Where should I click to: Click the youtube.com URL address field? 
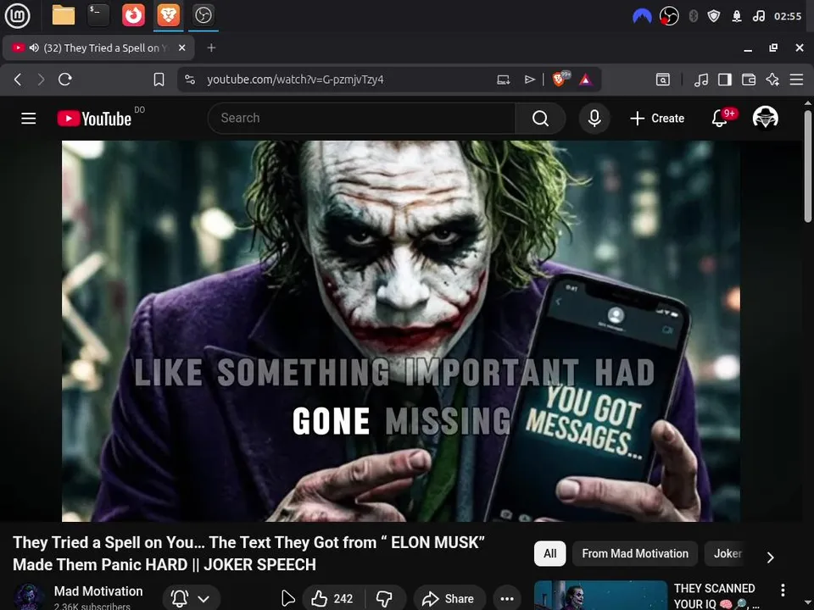[x=295, y=80]
